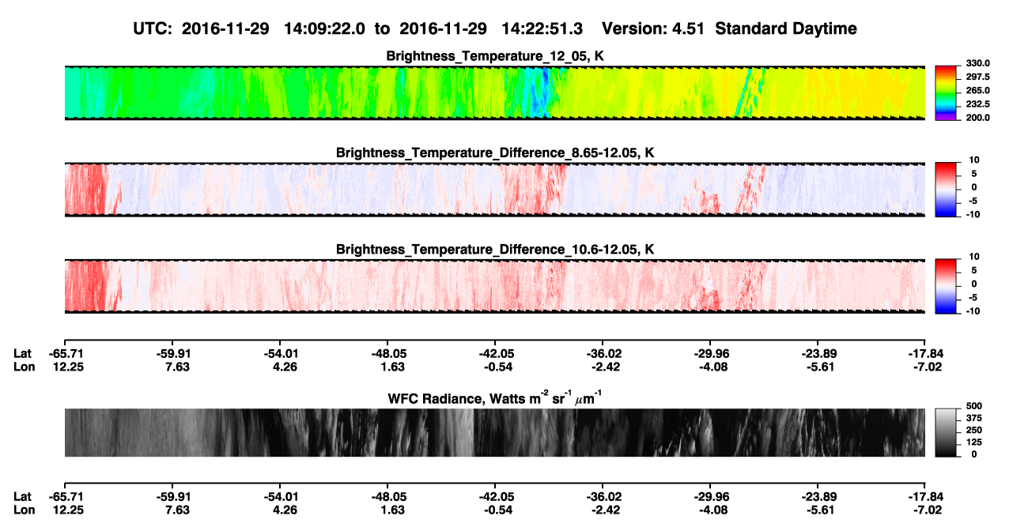Click the 375 tick on the grayscale colorbar
The width and height of the screenshot is (1028, 527).
pyautogui.click(x=973, y=418)
